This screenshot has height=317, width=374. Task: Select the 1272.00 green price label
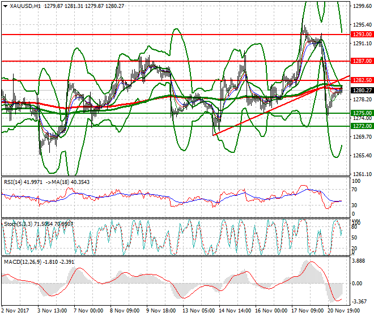click(x=362, y=126)
